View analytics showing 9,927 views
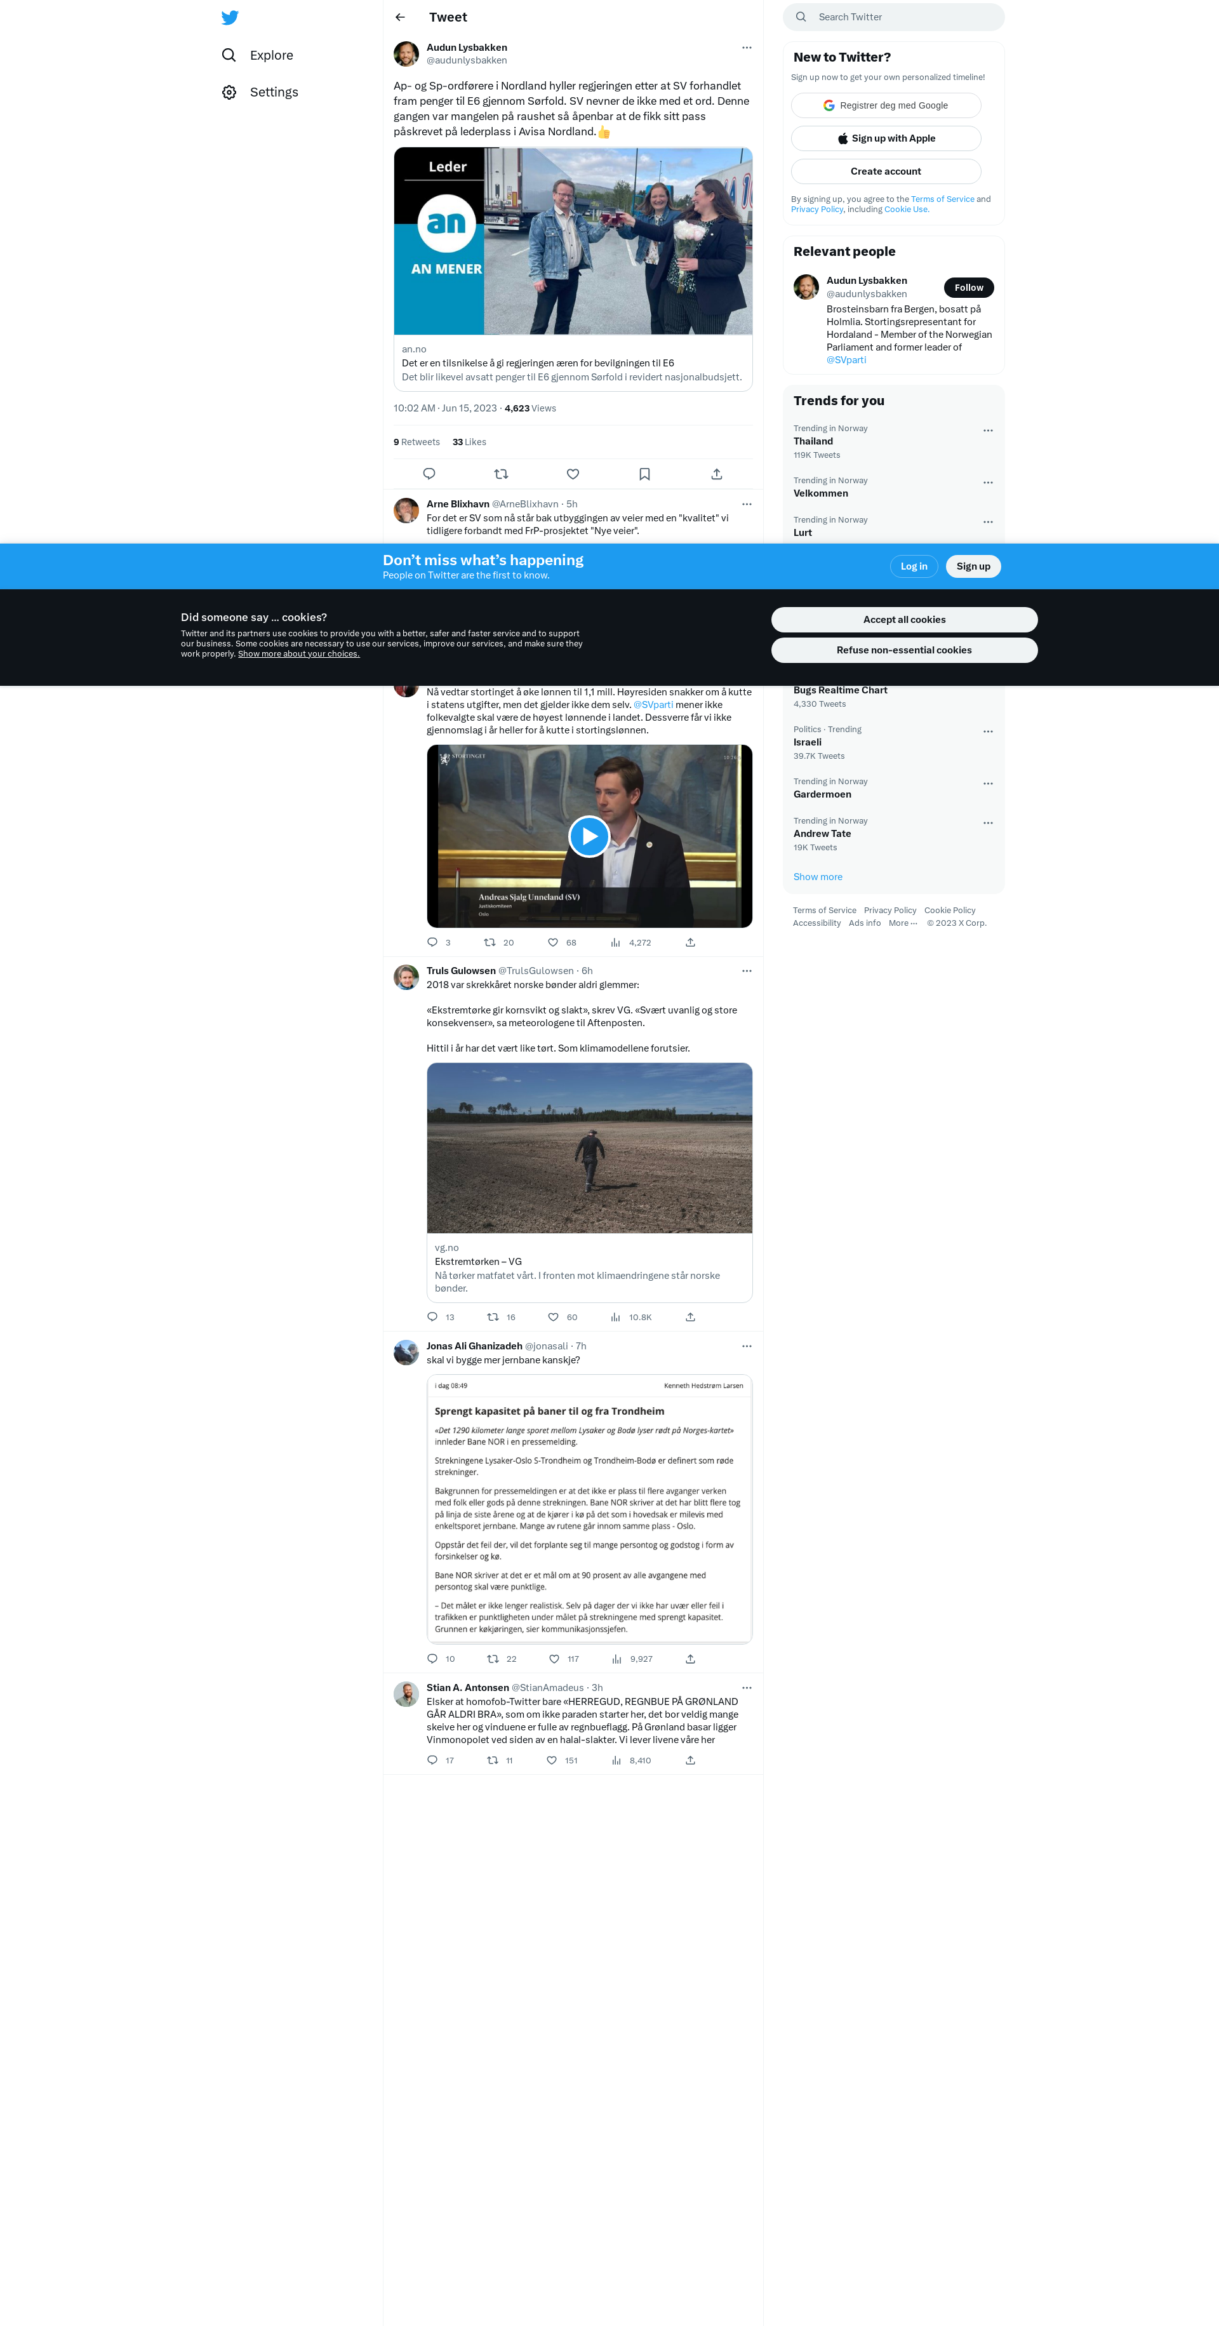 [x=631, y=1660]
